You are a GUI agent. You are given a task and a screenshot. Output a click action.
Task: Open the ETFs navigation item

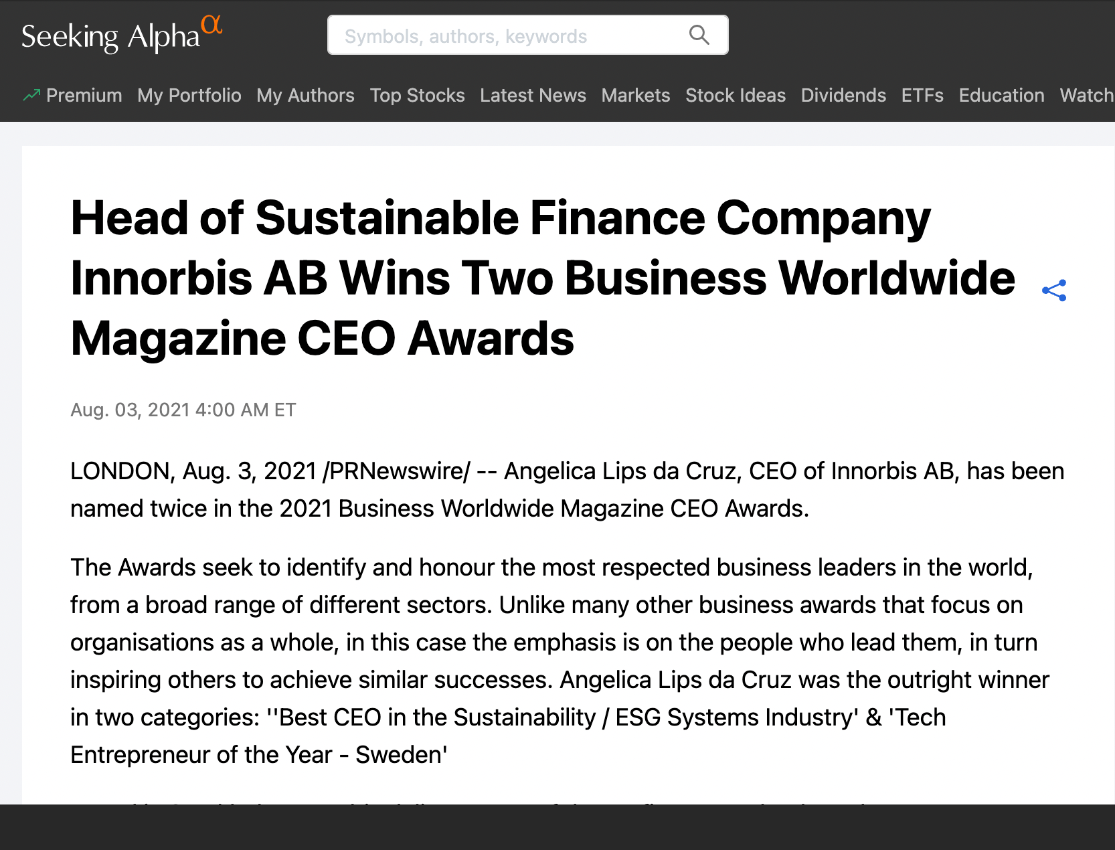pos(922,95)
